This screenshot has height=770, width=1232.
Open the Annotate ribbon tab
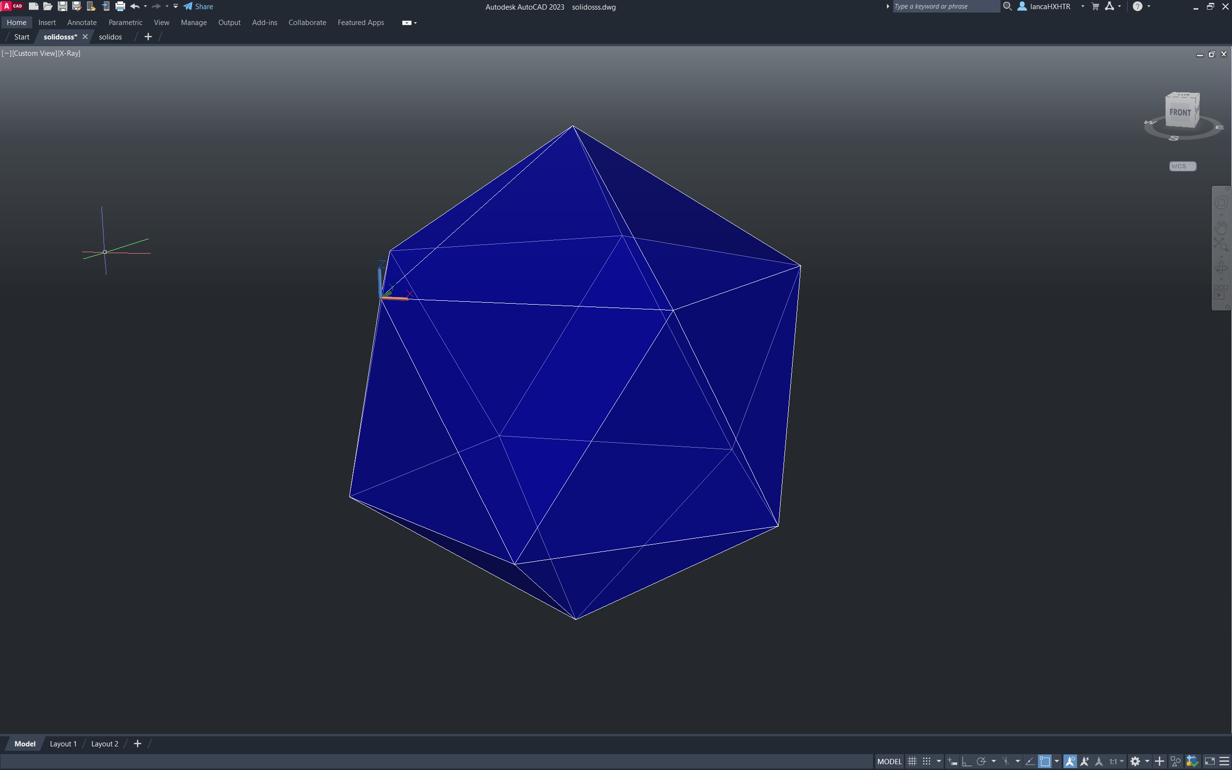(x=81, y=23)
